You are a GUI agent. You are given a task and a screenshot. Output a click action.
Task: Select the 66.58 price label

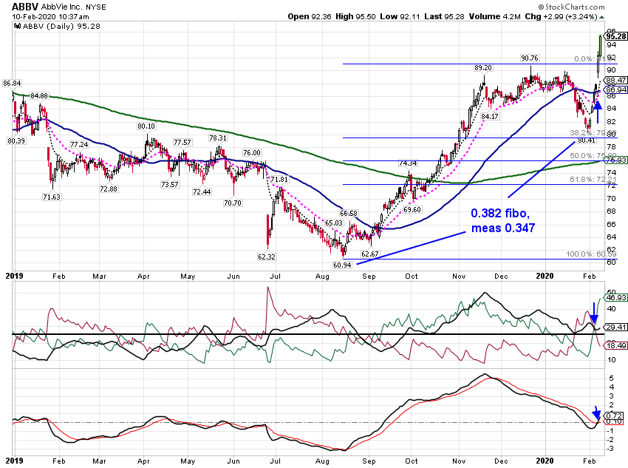click(x=349, y=213)
